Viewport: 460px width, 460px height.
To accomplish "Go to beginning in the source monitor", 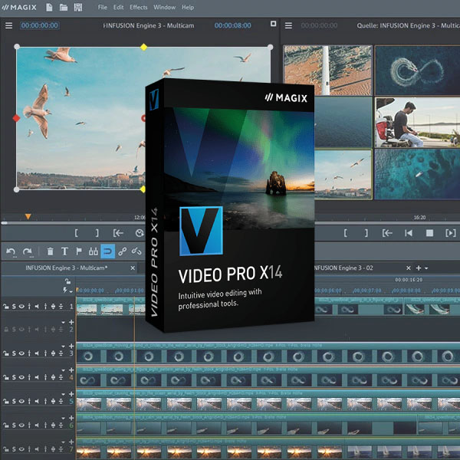I will click(x=409, y=233).
